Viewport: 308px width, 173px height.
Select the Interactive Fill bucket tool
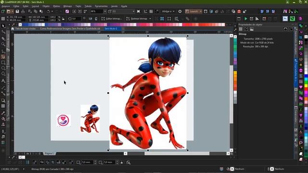click(x=3, y=119)
